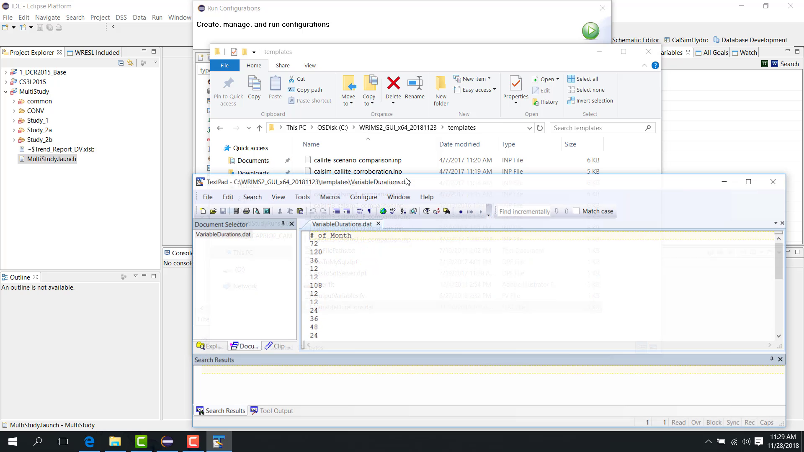
Task: Click TextPad Paste clipboard icon
Action: tap(300, 211)
